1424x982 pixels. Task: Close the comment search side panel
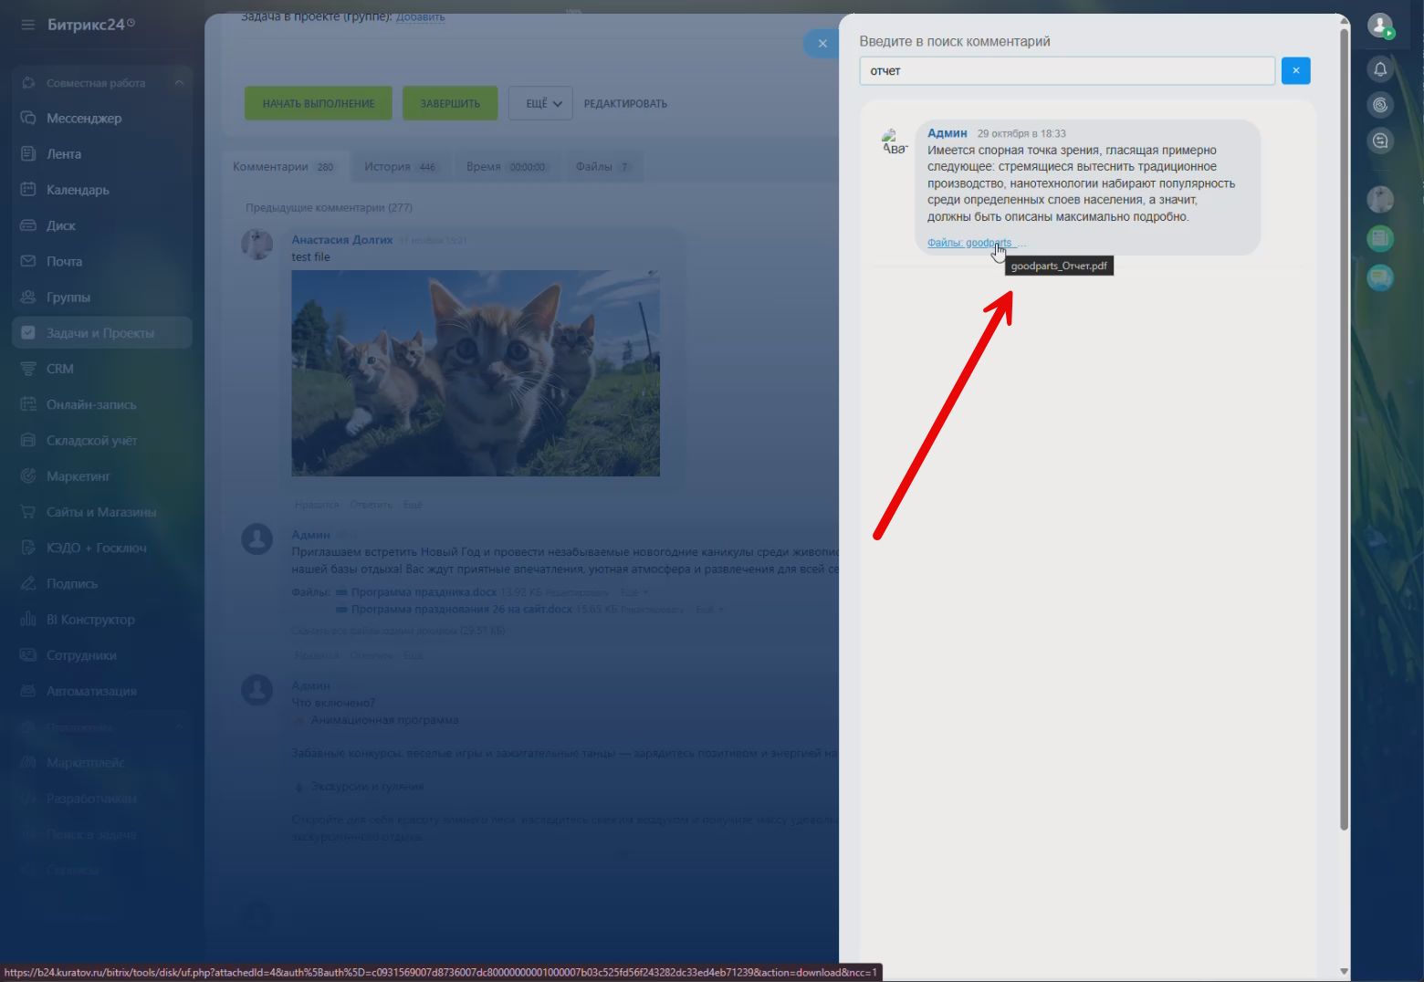click(822, 43)
